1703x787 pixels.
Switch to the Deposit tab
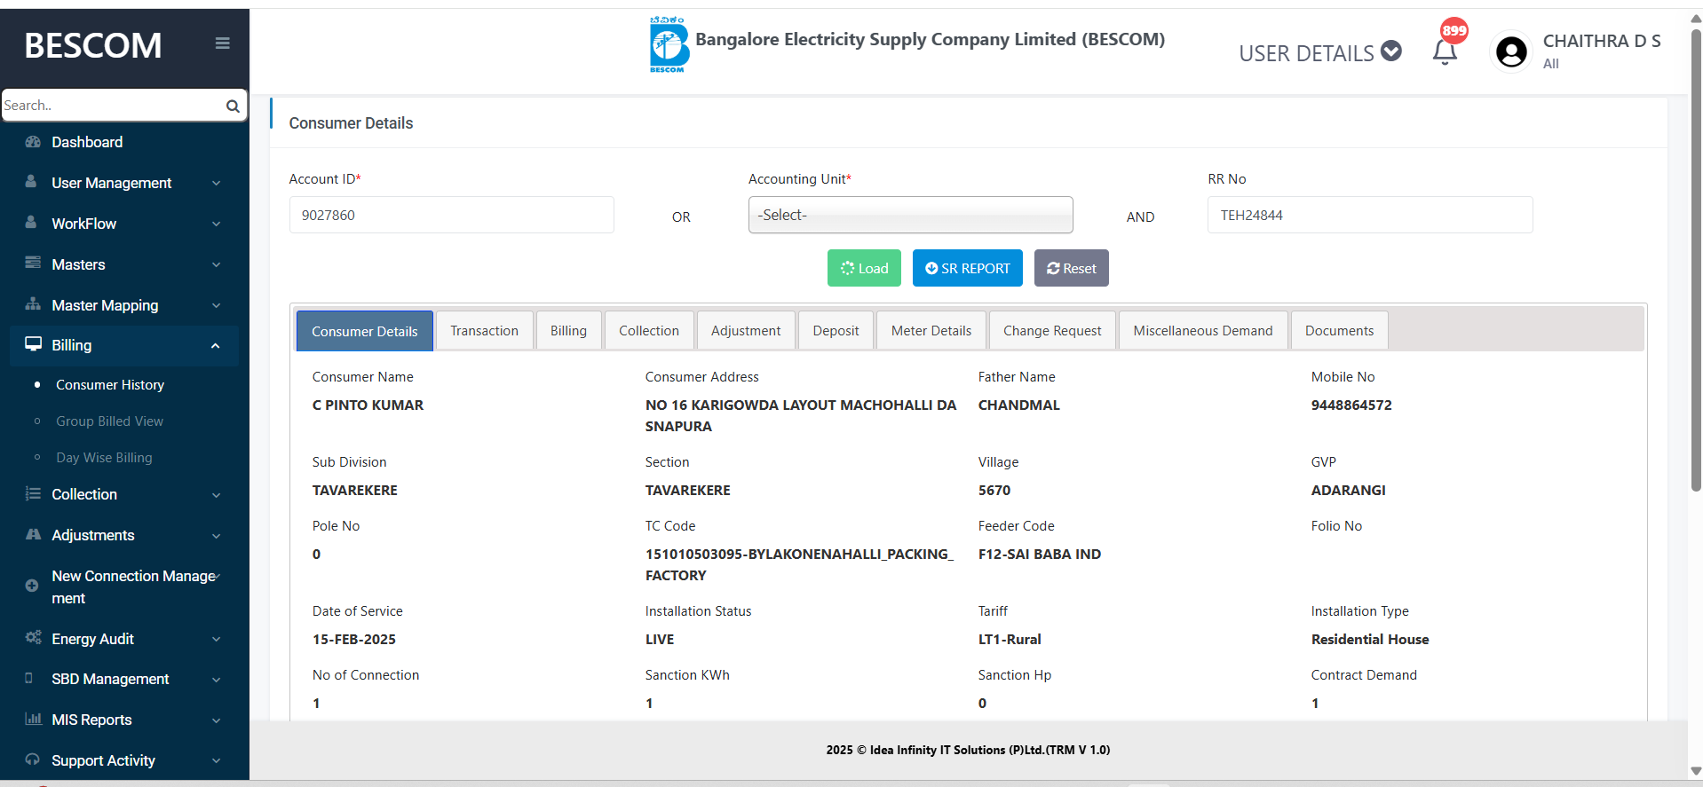(836, 330)
